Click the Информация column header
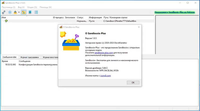 click(x=95, y=17)
